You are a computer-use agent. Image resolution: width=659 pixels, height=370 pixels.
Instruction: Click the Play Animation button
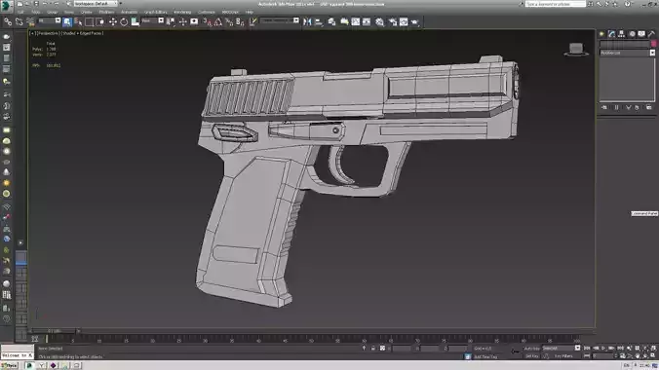[x=603, y=349]
